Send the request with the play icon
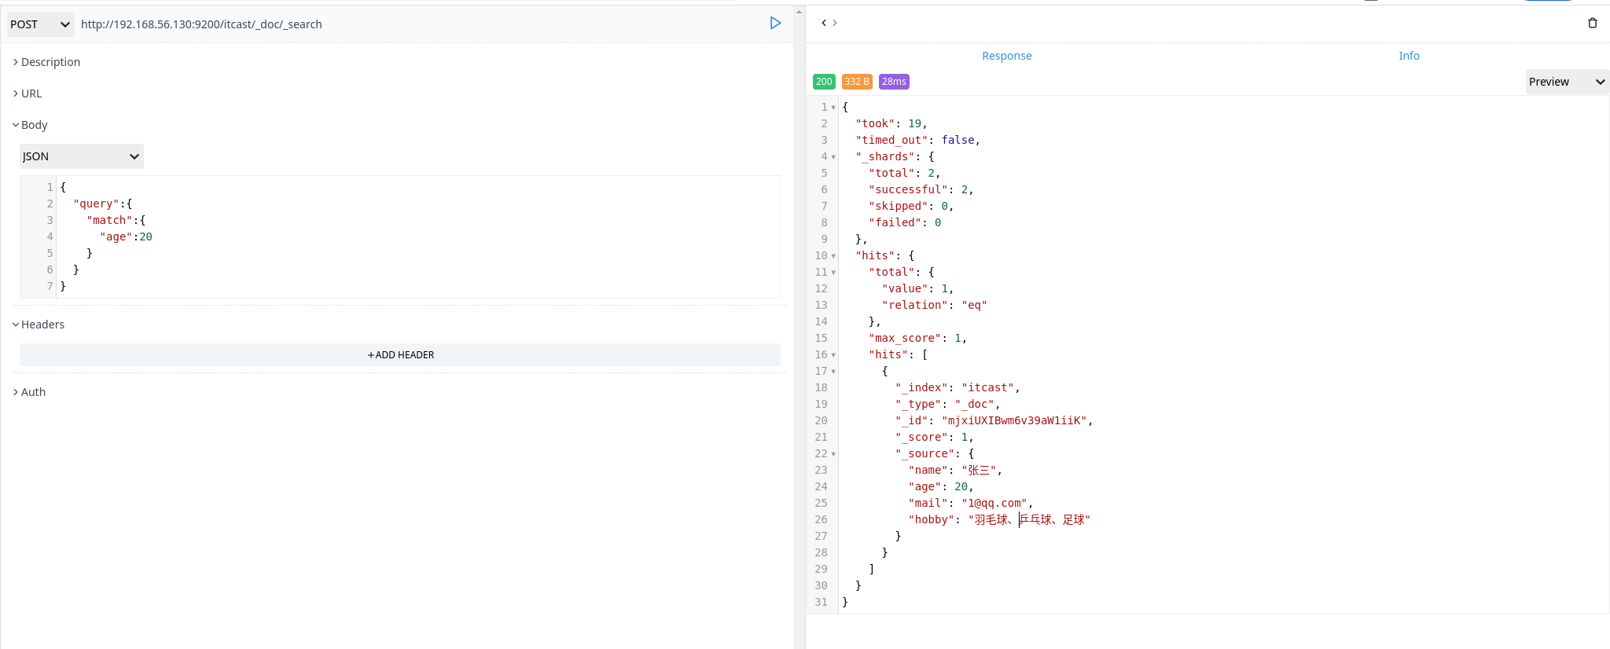The image size is (1610, 649). tap(775, 24)
